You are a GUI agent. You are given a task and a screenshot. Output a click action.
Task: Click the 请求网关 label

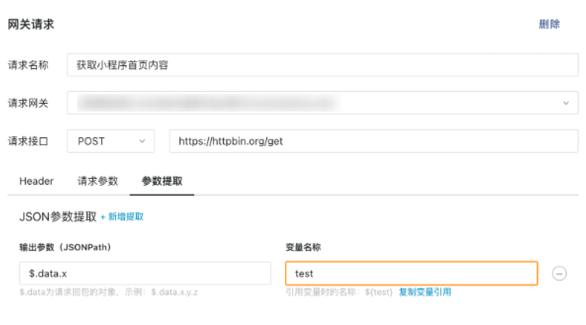(28, 103)
